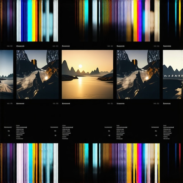
Task: Open the sunset over water thumbnail
Action: 88,74
